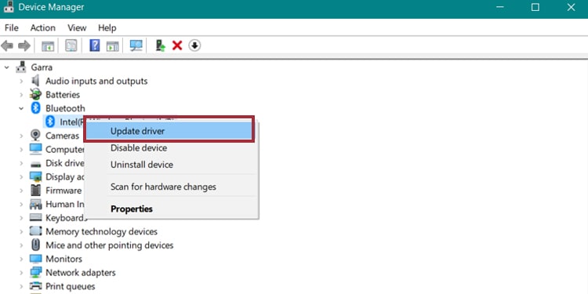This screenshot has height=294, width=588.
Task: Expand the Batteries chevron
Action: click(21, 95)
